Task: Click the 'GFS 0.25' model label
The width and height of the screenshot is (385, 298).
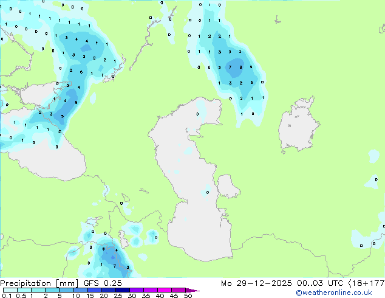Action: pyautogui.click(x=103, y=283)
